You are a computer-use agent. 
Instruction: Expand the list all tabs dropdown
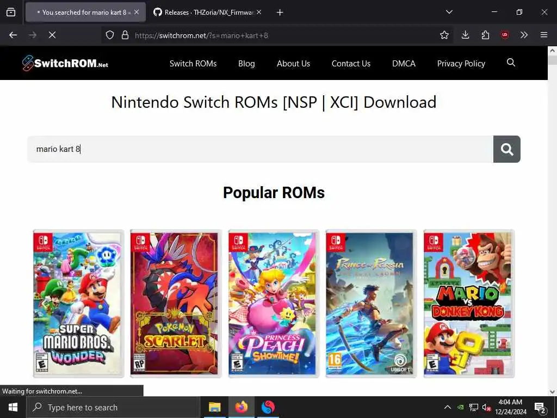[449, 12]
